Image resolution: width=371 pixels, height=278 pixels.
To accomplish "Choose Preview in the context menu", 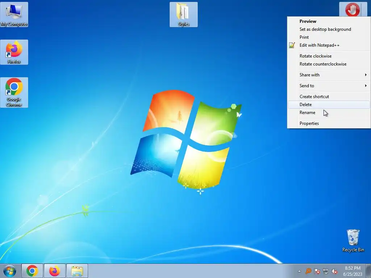I will [x=329, y=21].
